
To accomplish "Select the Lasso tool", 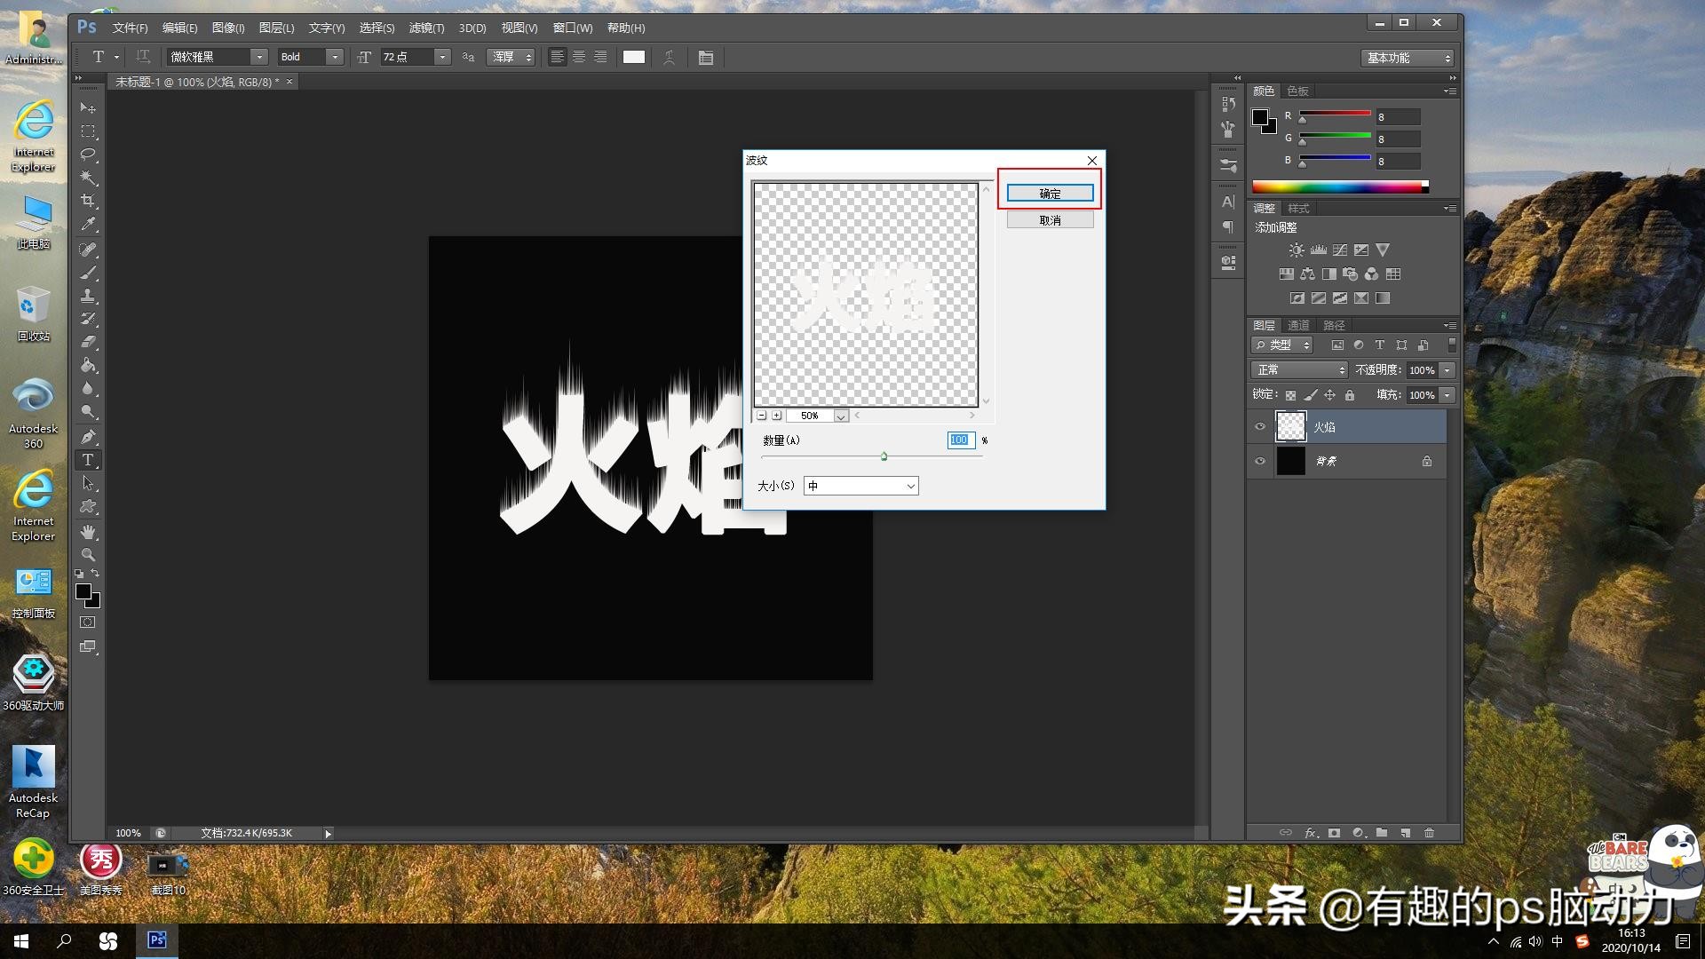I will [x=88, y=155].
